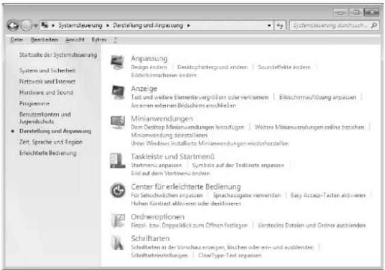This screenshot has height=270, width=385.
Task: Select Darstellung und Anpassung in sidebar
Action: (55, 131)
